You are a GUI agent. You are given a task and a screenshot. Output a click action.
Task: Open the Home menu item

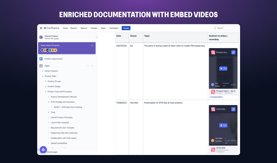pos(66,28)
